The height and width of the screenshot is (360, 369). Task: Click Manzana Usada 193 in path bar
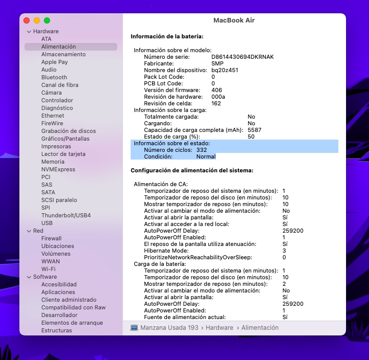click(x=169, y=328)
